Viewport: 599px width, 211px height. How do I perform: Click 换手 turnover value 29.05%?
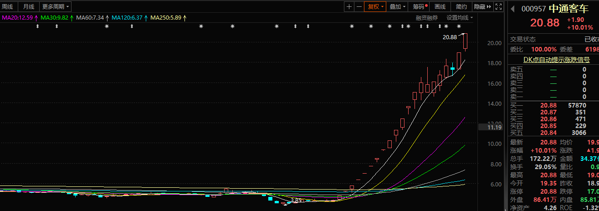[546, 167]
